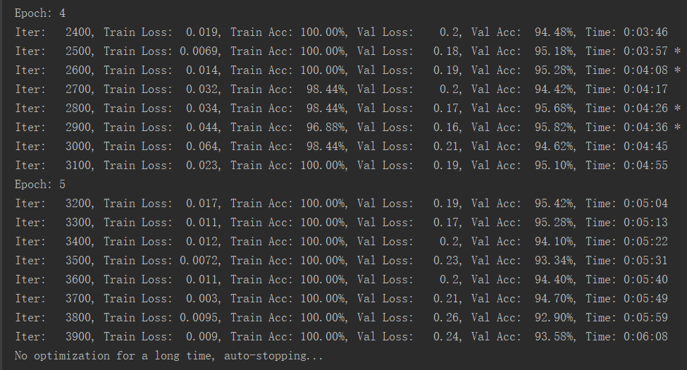687x370 pixels.
Task: Click the auto-stopping message line
Action: pyautogui.click(x=168, y=355)
